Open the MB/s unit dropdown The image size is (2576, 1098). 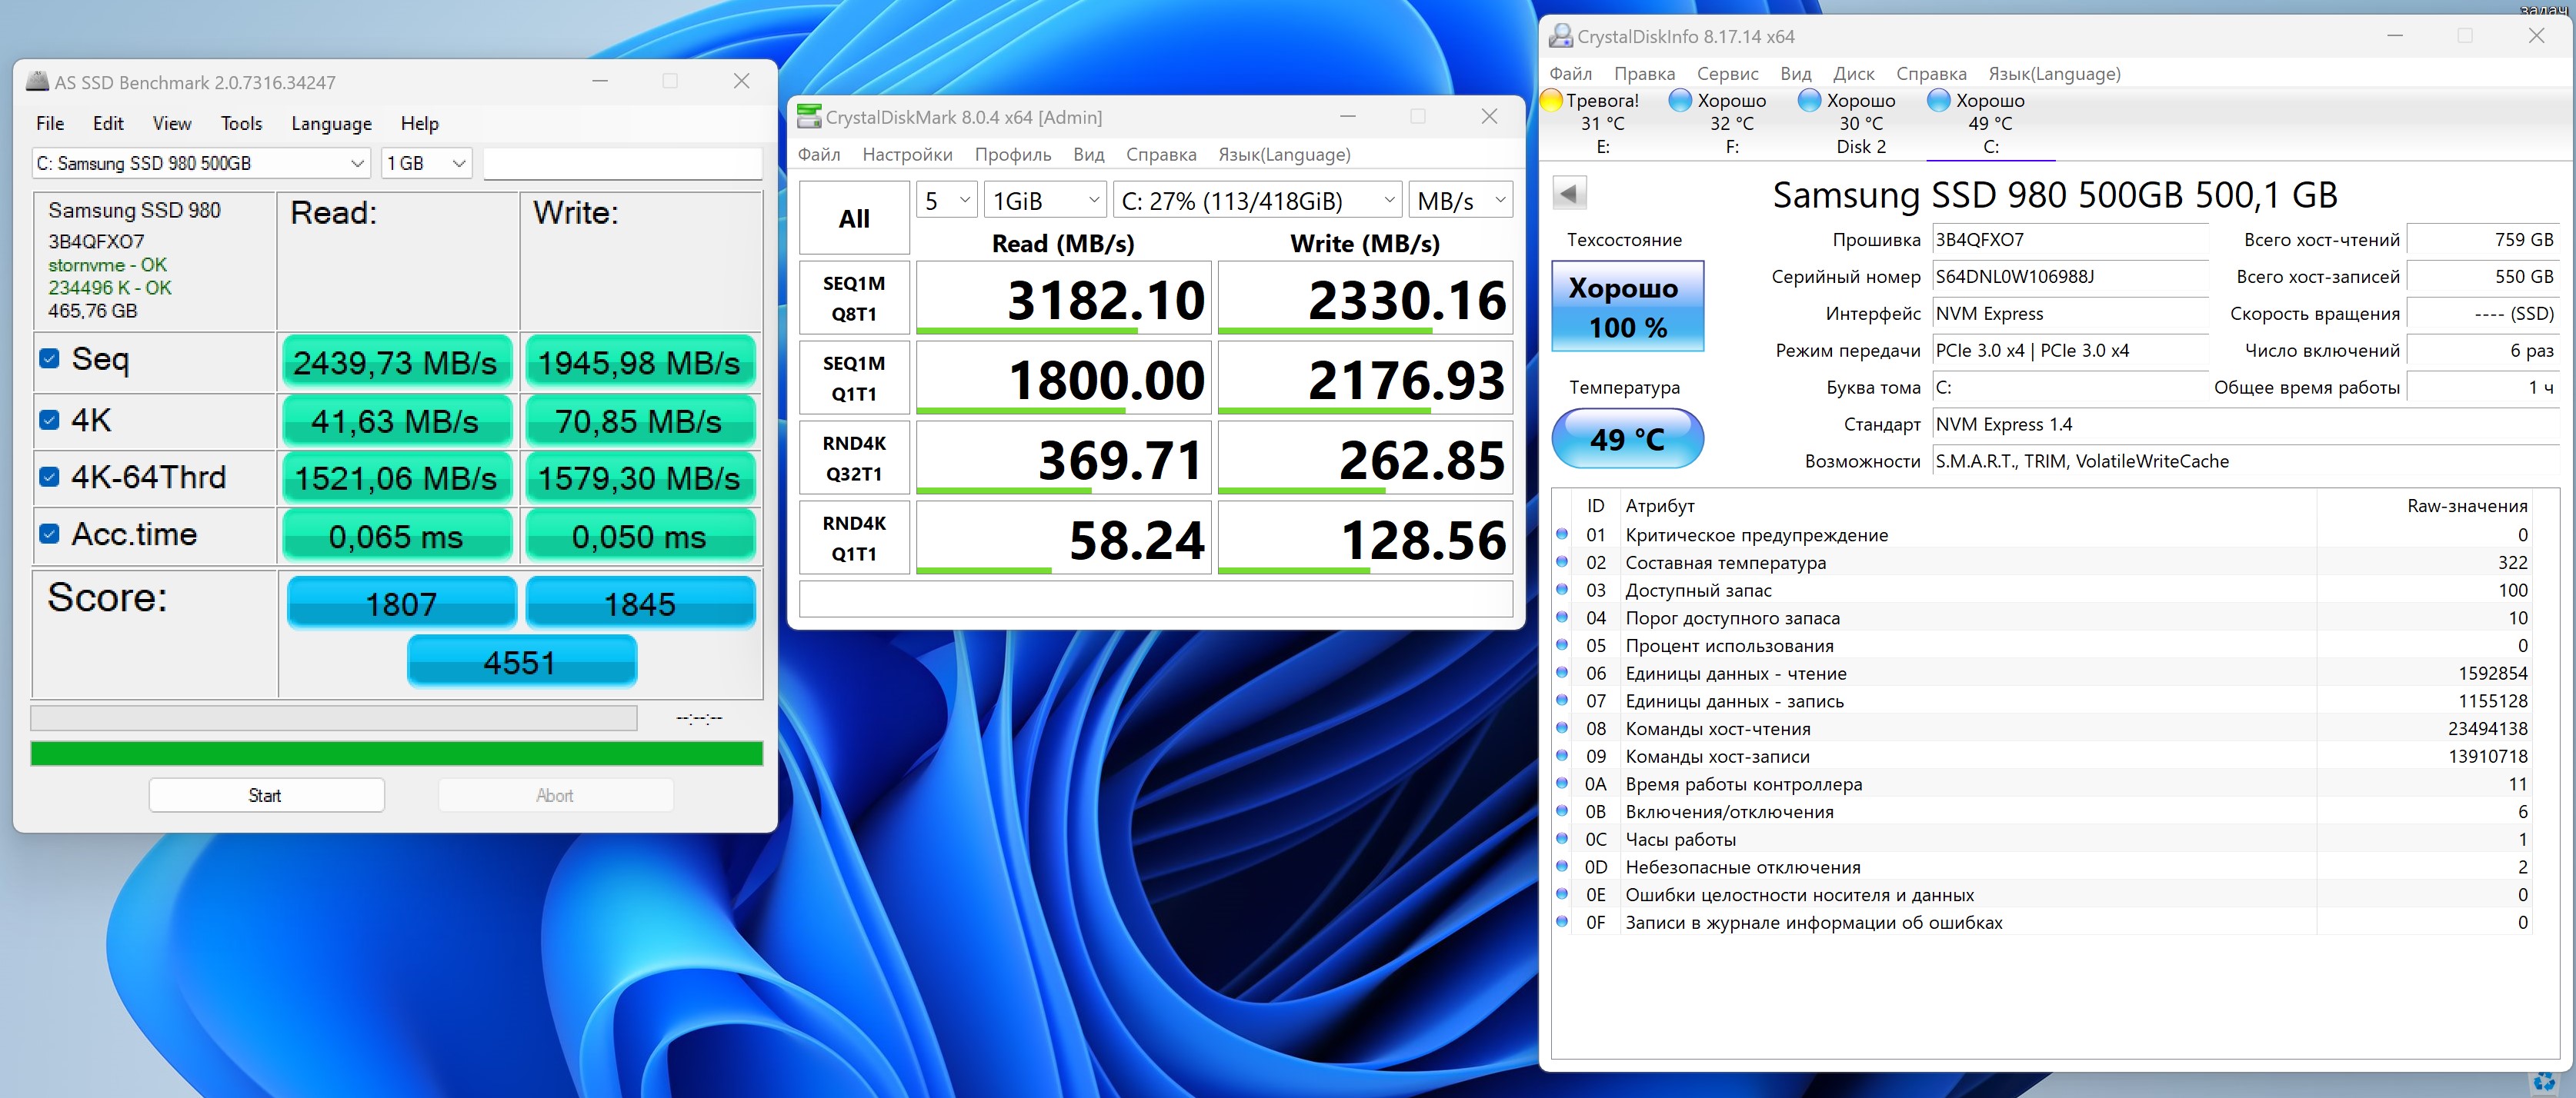pyautogui.click(x=1459, y=201)
